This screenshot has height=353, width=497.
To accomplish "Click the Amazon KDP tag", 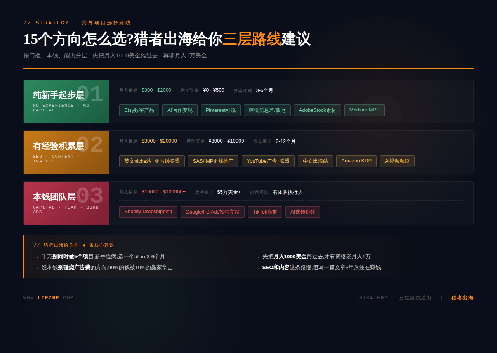I will pyautogui.click(x=356, y=161).
